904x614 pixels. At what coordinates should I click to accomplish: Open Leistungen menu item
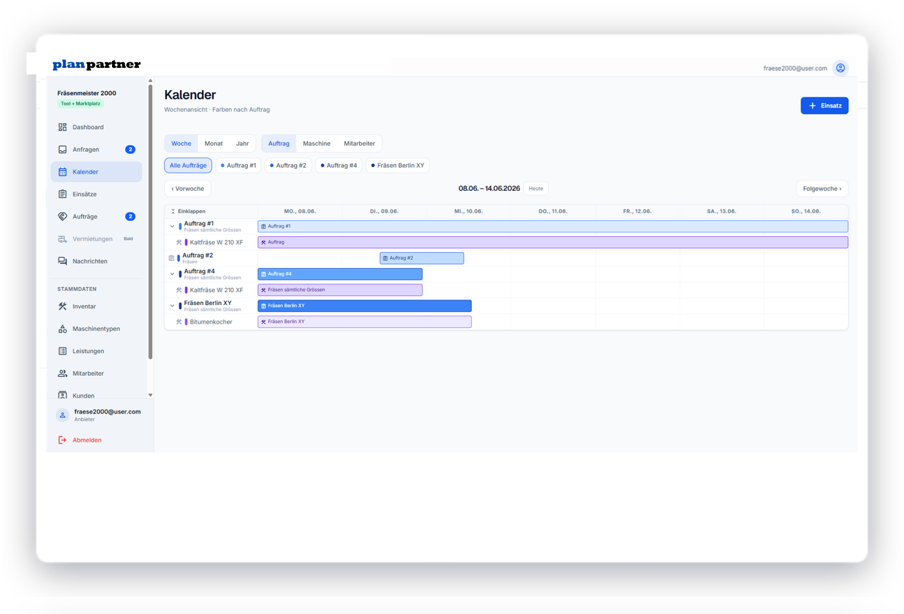click(x=97, y=351)
